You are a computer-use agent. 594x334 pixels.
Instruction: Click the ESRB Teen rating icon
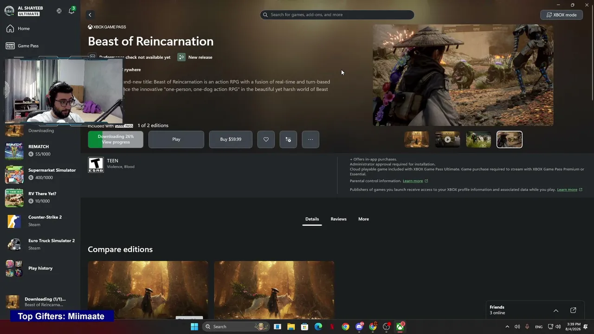96,165
